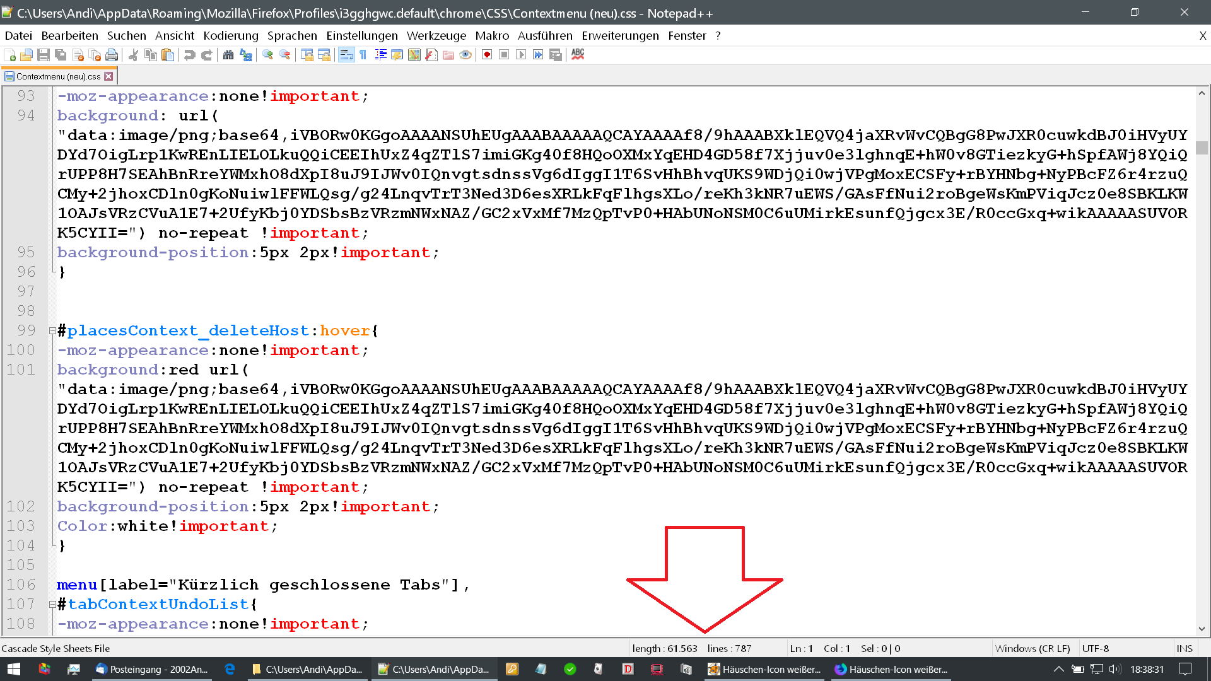Toggle show all characters pilcrow button
Screen dimensions: 1211x681
[363, 55]
